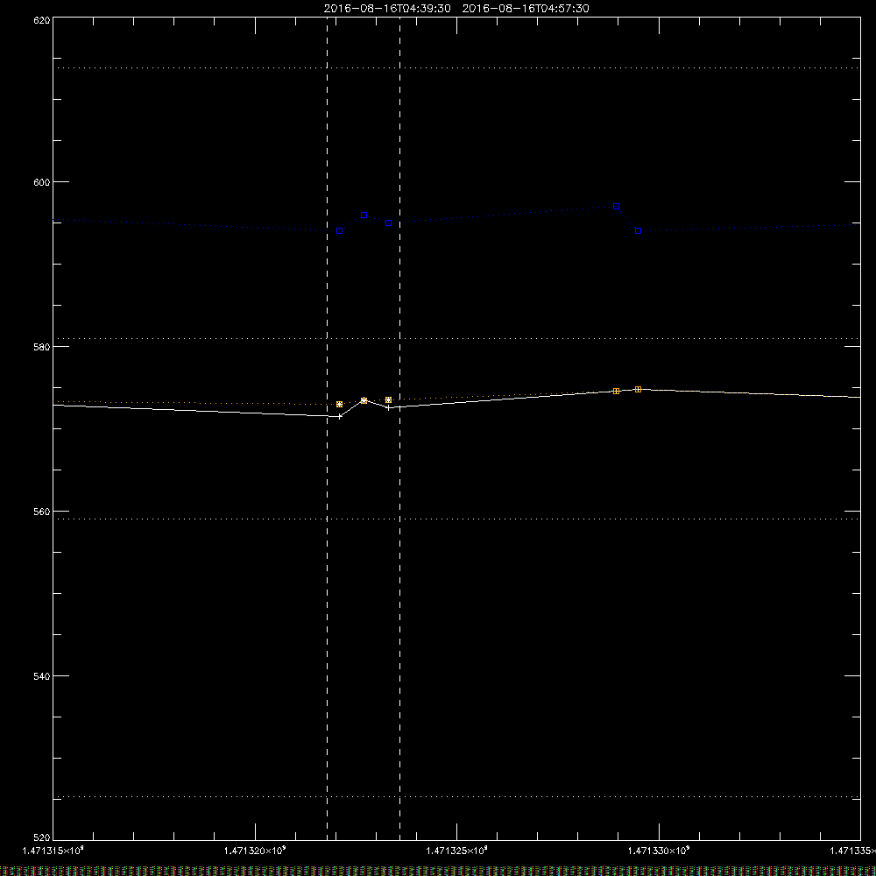
Task: Click the 1.471320×10⁹ x-axis label
Action: point(255,851)
